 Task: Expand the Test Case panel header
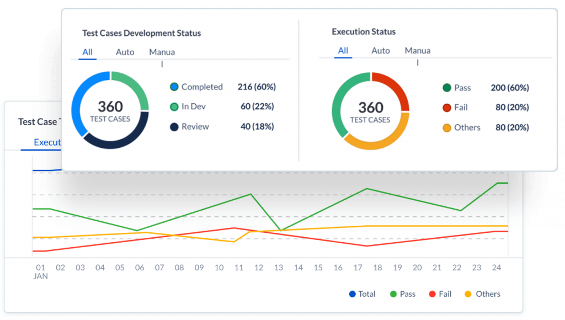pos(38,122)
